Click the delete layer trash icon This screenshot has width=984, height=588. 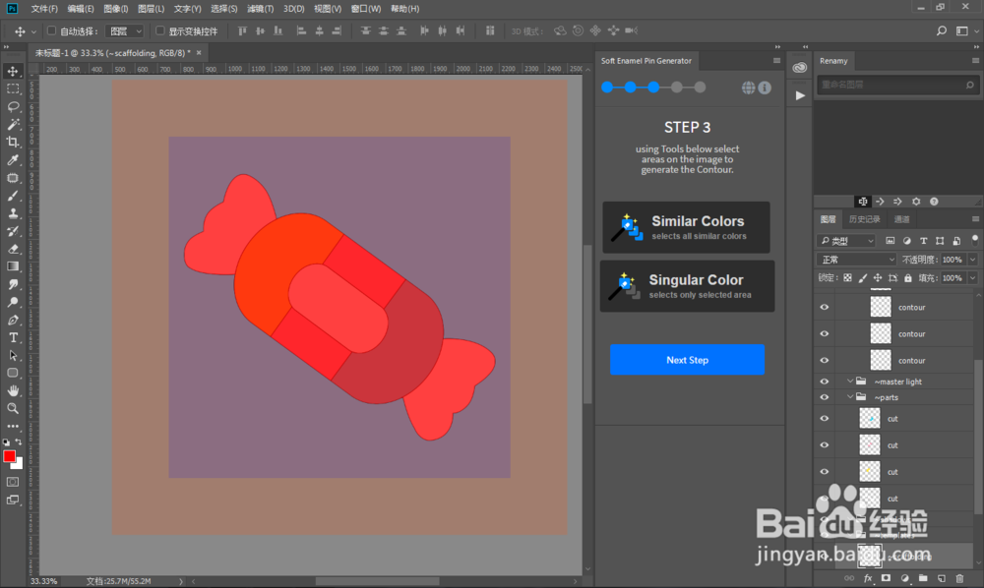(x=959, y=578)
